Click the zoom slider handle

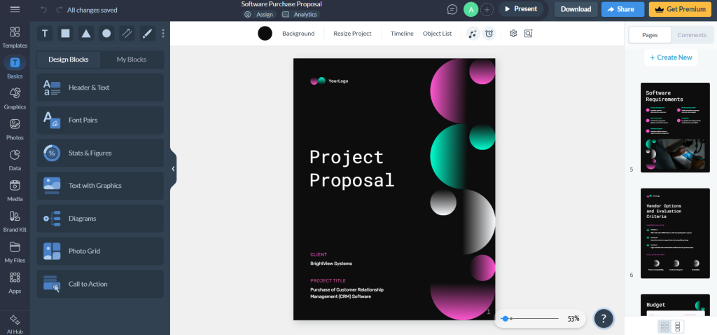(x=505, y=318)
